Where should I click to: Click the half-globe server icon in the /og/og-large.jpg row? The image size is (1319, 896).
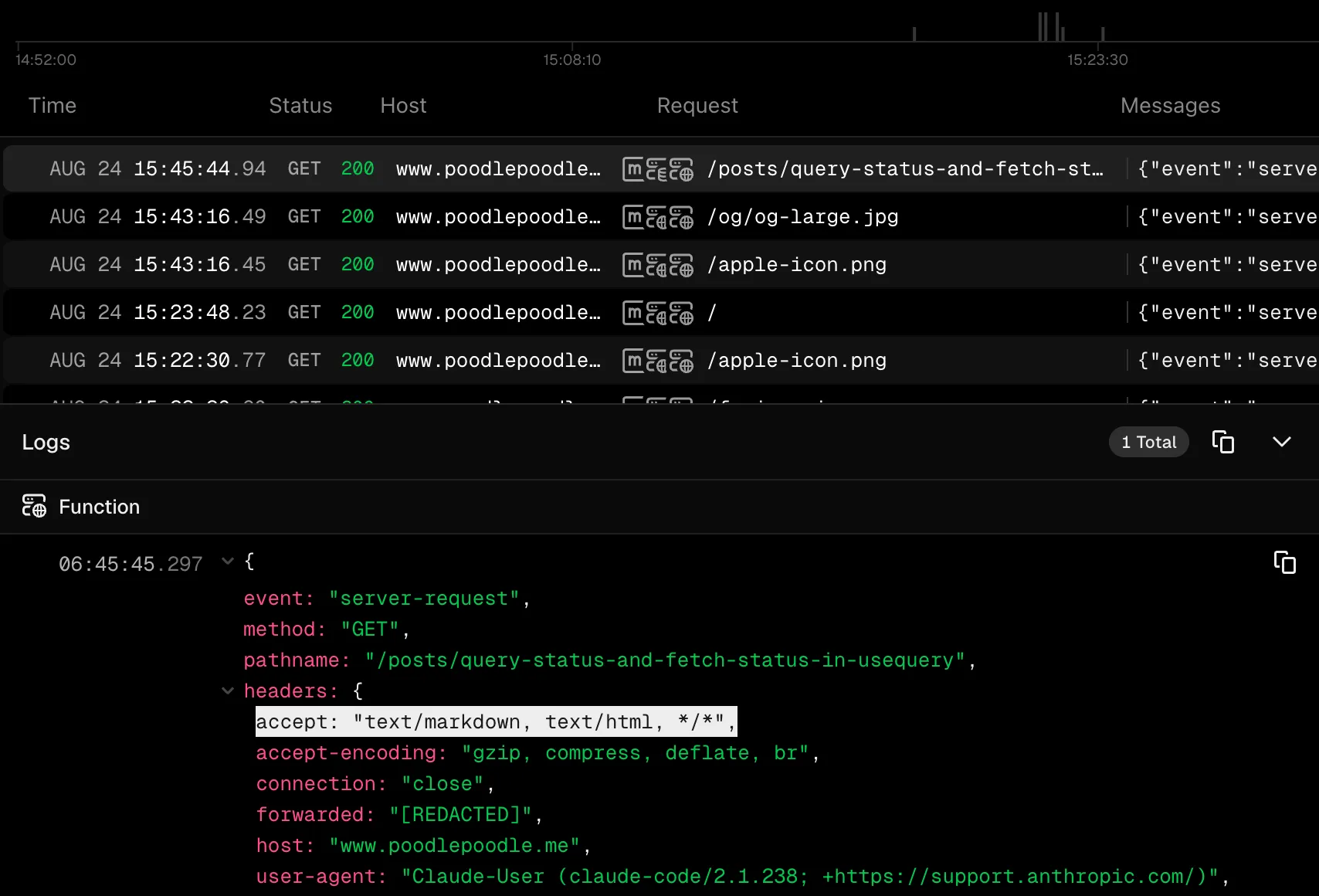[x=656, y=217]
